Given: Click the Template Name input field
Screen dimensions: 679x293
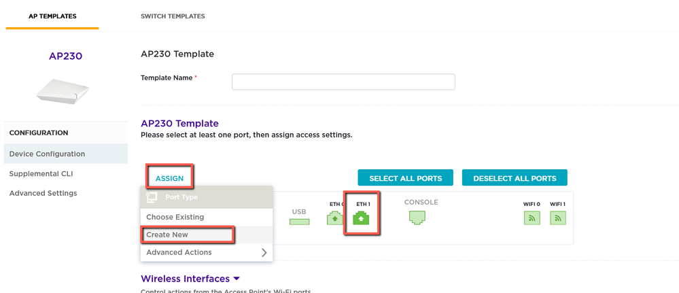Looking at the screenshot, I should (x=343, y=82).
